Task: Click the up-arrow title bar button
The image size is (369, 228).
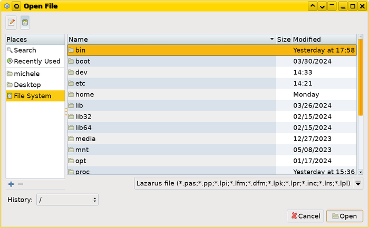Action: 313,6
